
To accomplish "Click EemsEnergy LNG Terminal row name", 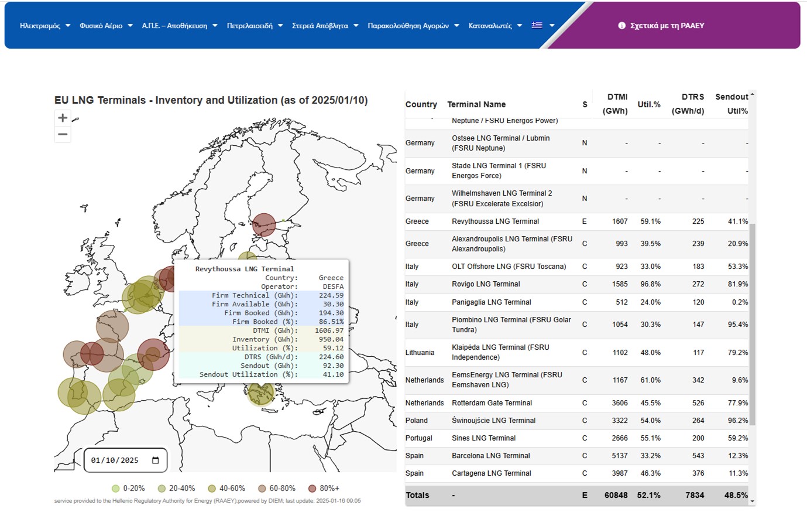I will coord(507,380).
